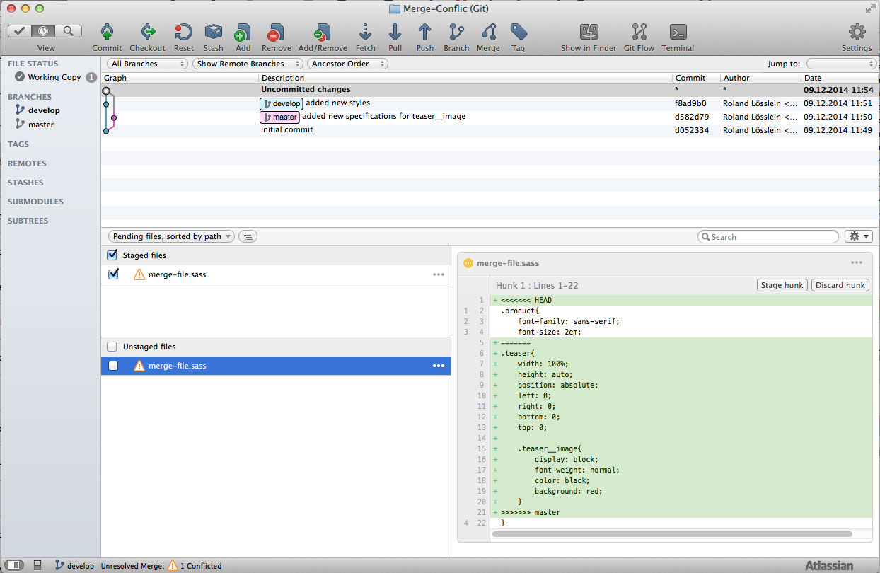
Task: Click the Pull toolbar icon
Action: [395, 32]
